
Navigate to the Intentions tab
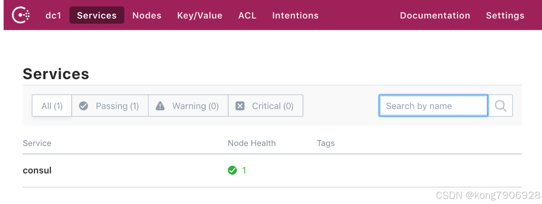[x=295, y=15]
